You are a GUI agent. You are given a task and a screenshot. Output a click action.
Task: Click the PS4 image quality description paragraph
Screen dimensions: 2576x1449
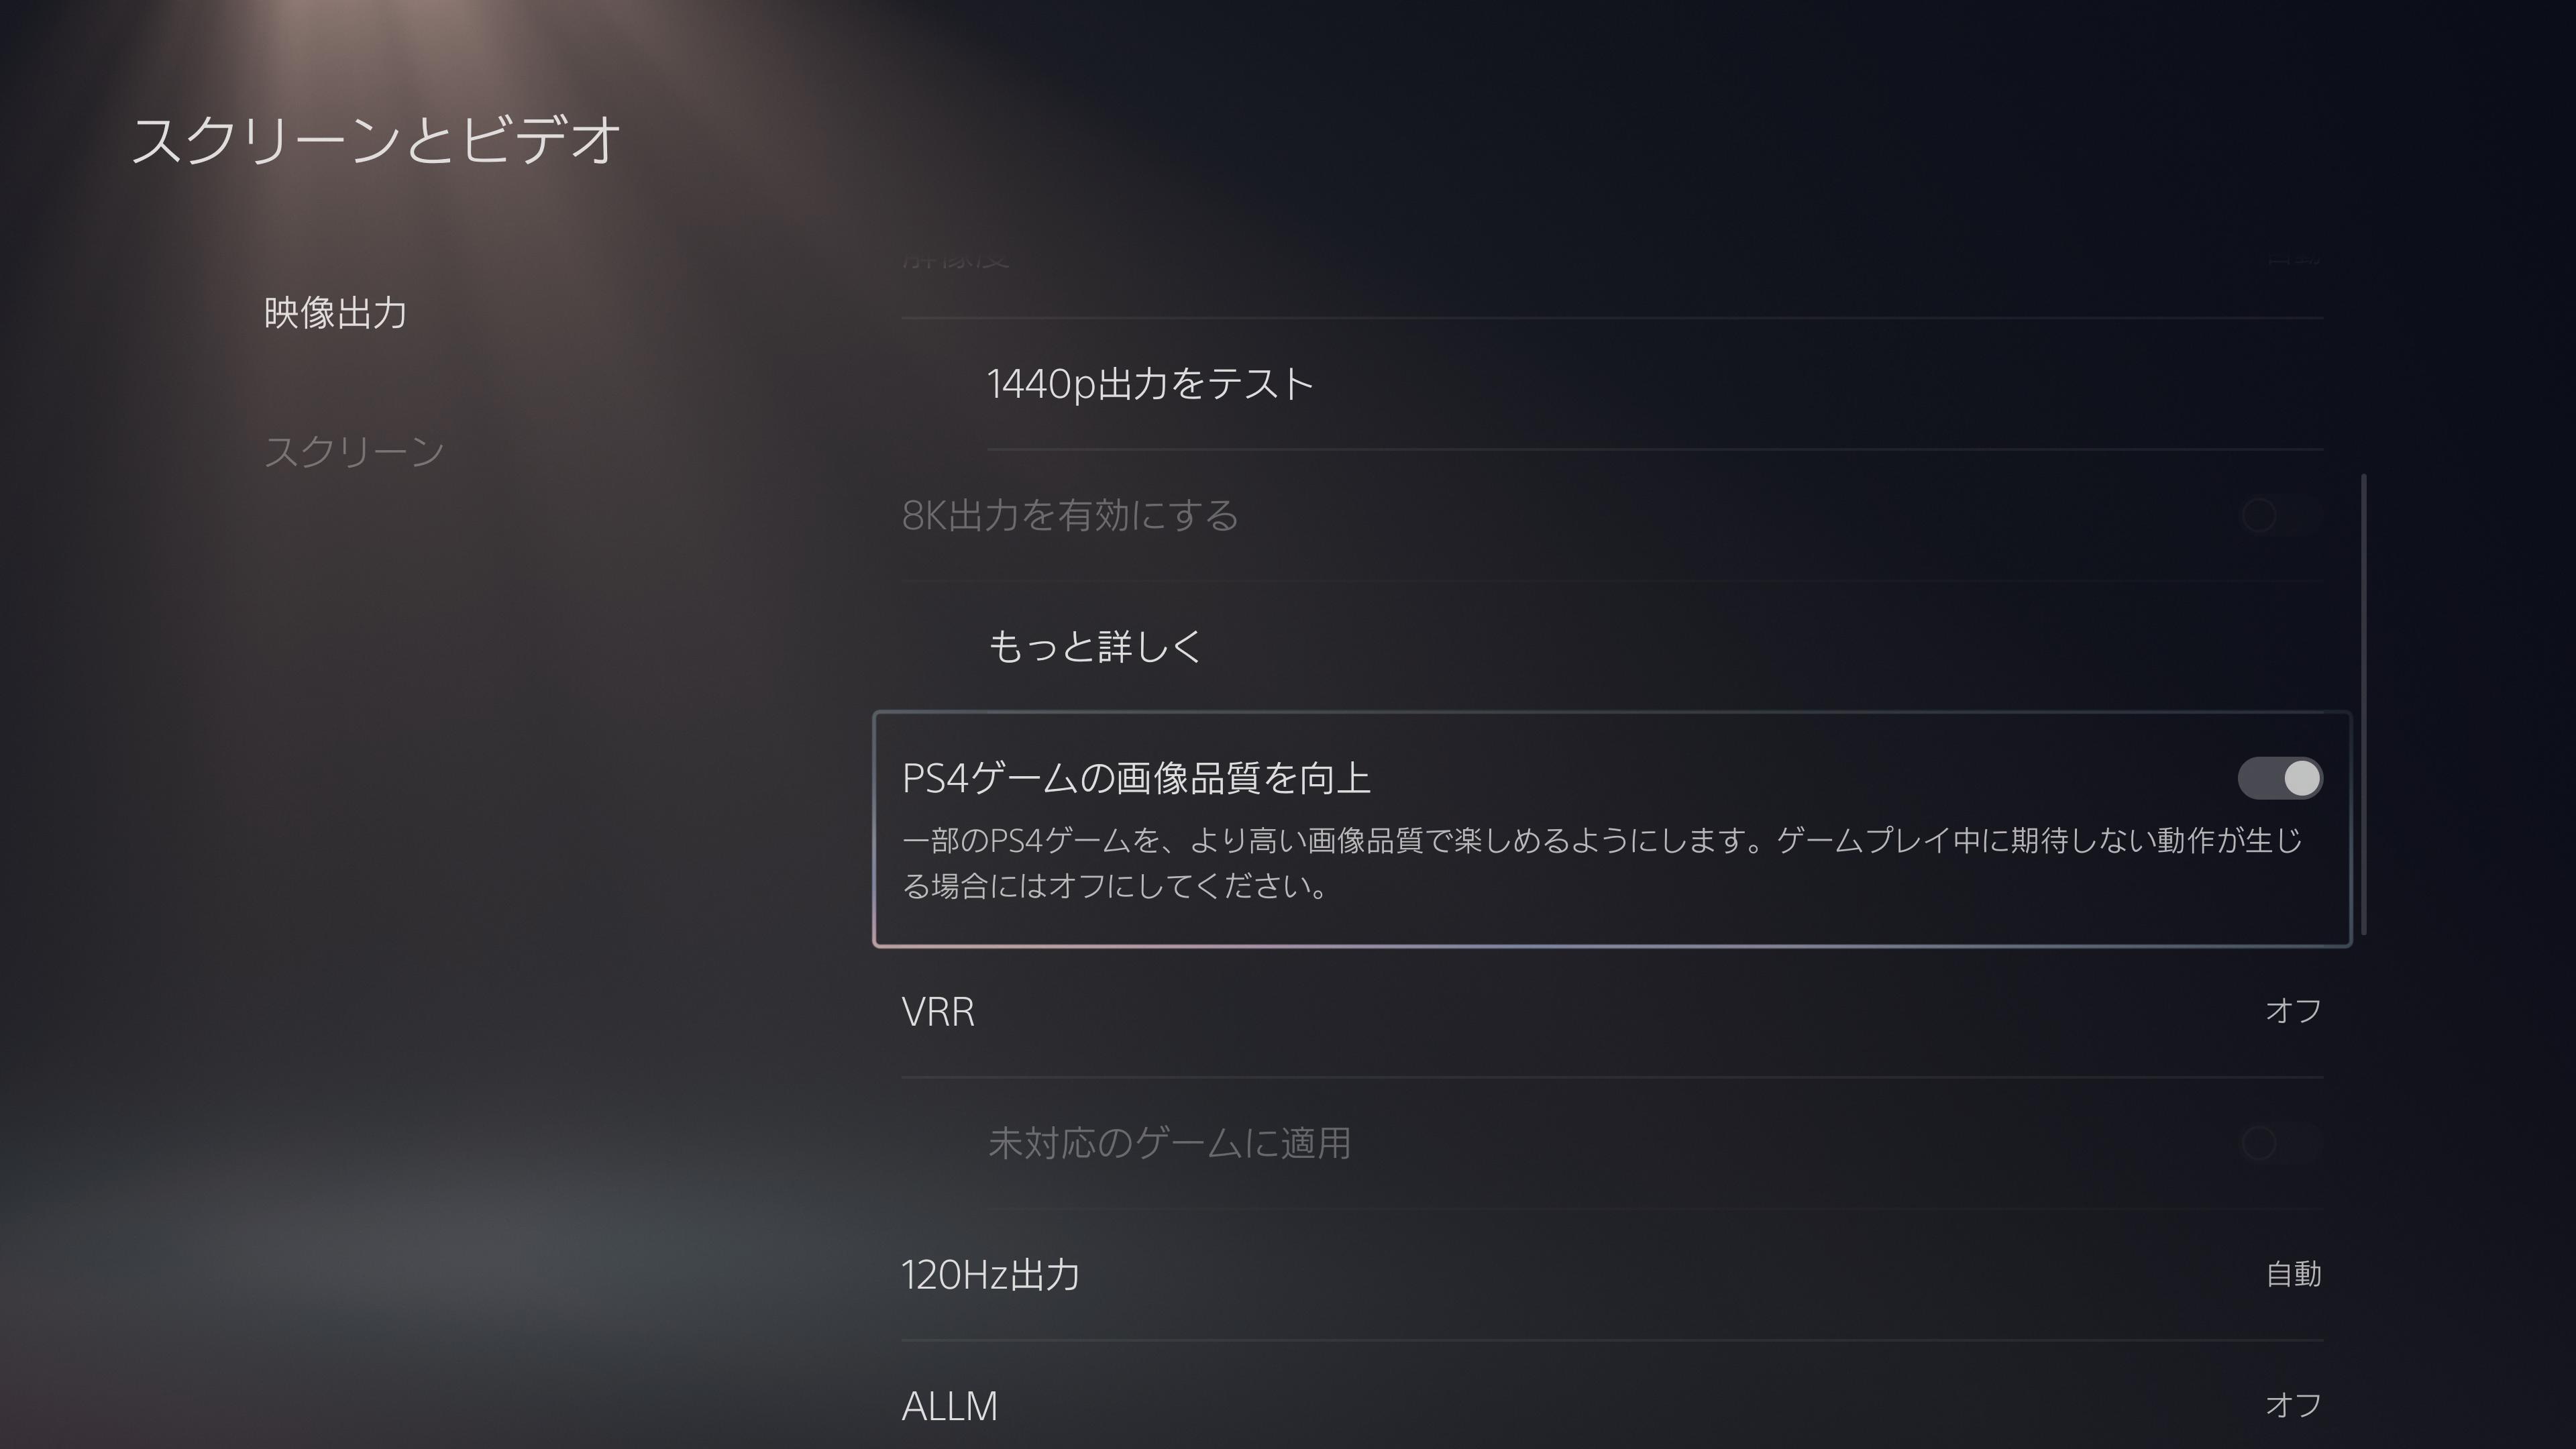1602,862
